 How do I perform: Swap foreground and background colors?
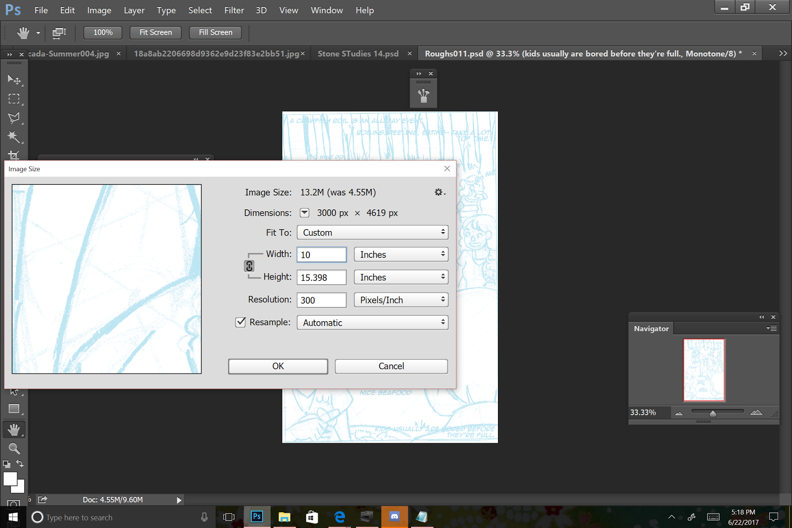click(x=20, y=464)
